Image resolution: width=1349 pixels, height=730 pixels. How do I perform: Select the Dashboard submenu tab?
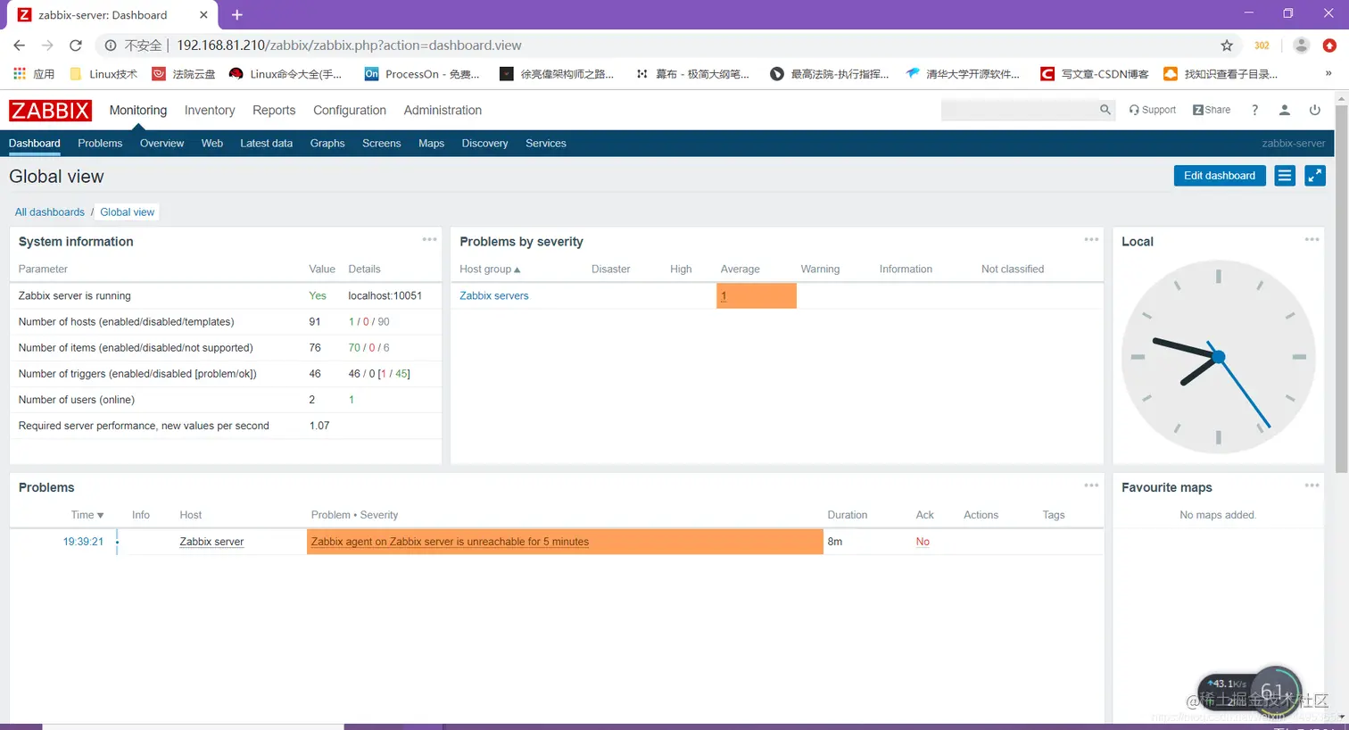click(35, 143)
